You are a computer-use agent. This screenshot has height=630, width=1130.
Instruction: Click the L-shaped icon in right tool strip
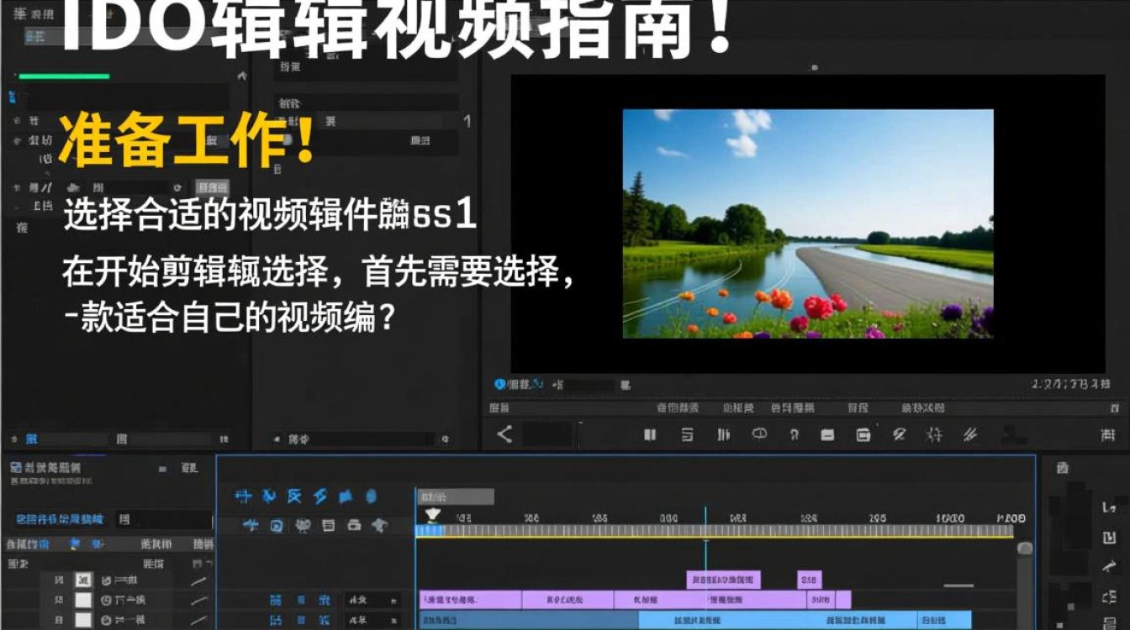coord(1109,507)
